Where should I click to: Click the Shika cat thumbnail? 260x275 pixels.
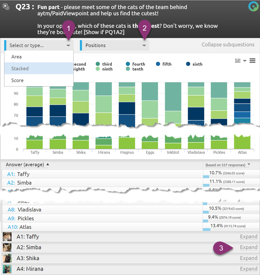(7, 258)
